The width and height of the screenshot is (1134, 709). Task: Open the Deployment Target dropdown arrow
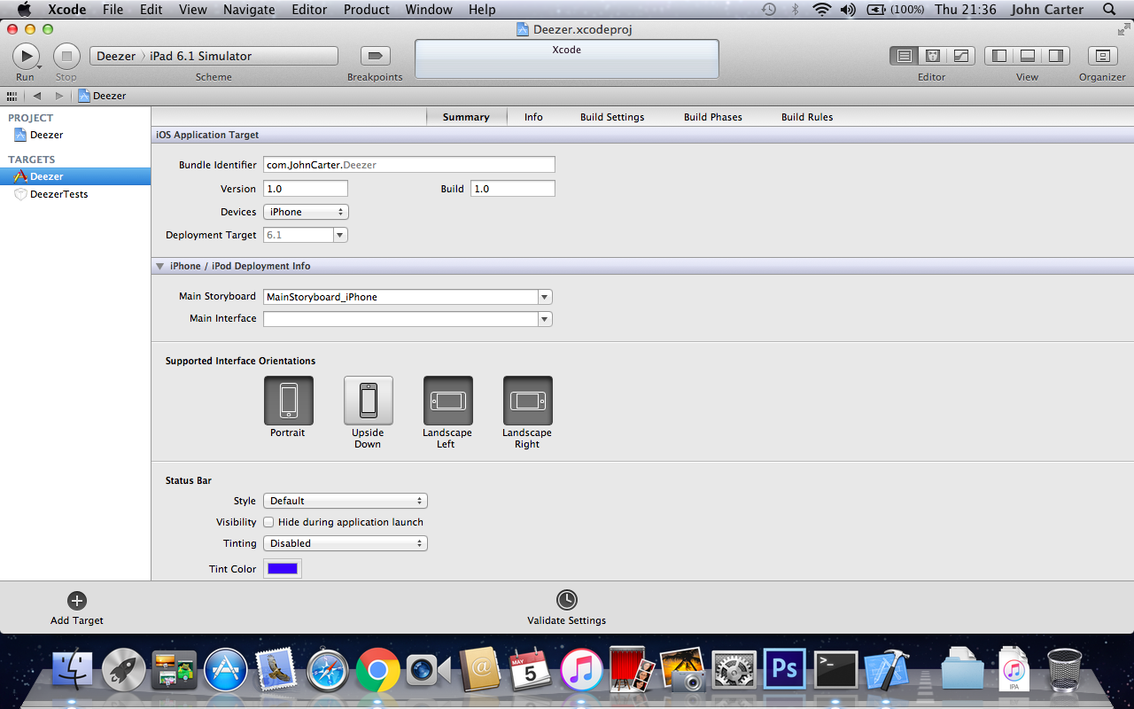click(x=340, y=235)
